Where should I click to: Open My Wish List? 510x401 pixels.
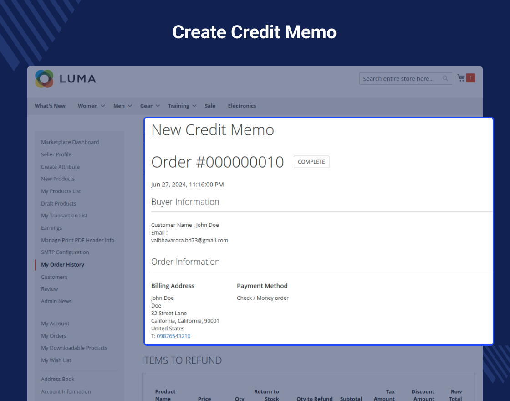[x=56, y=360]
